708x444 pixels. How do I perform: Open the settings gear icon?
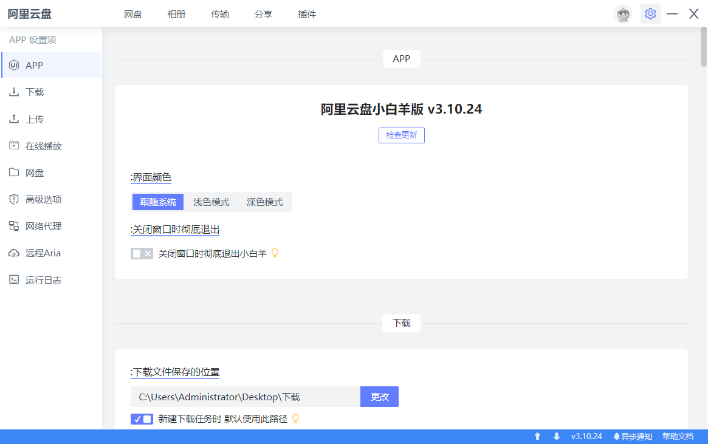[x=650, y=14]
